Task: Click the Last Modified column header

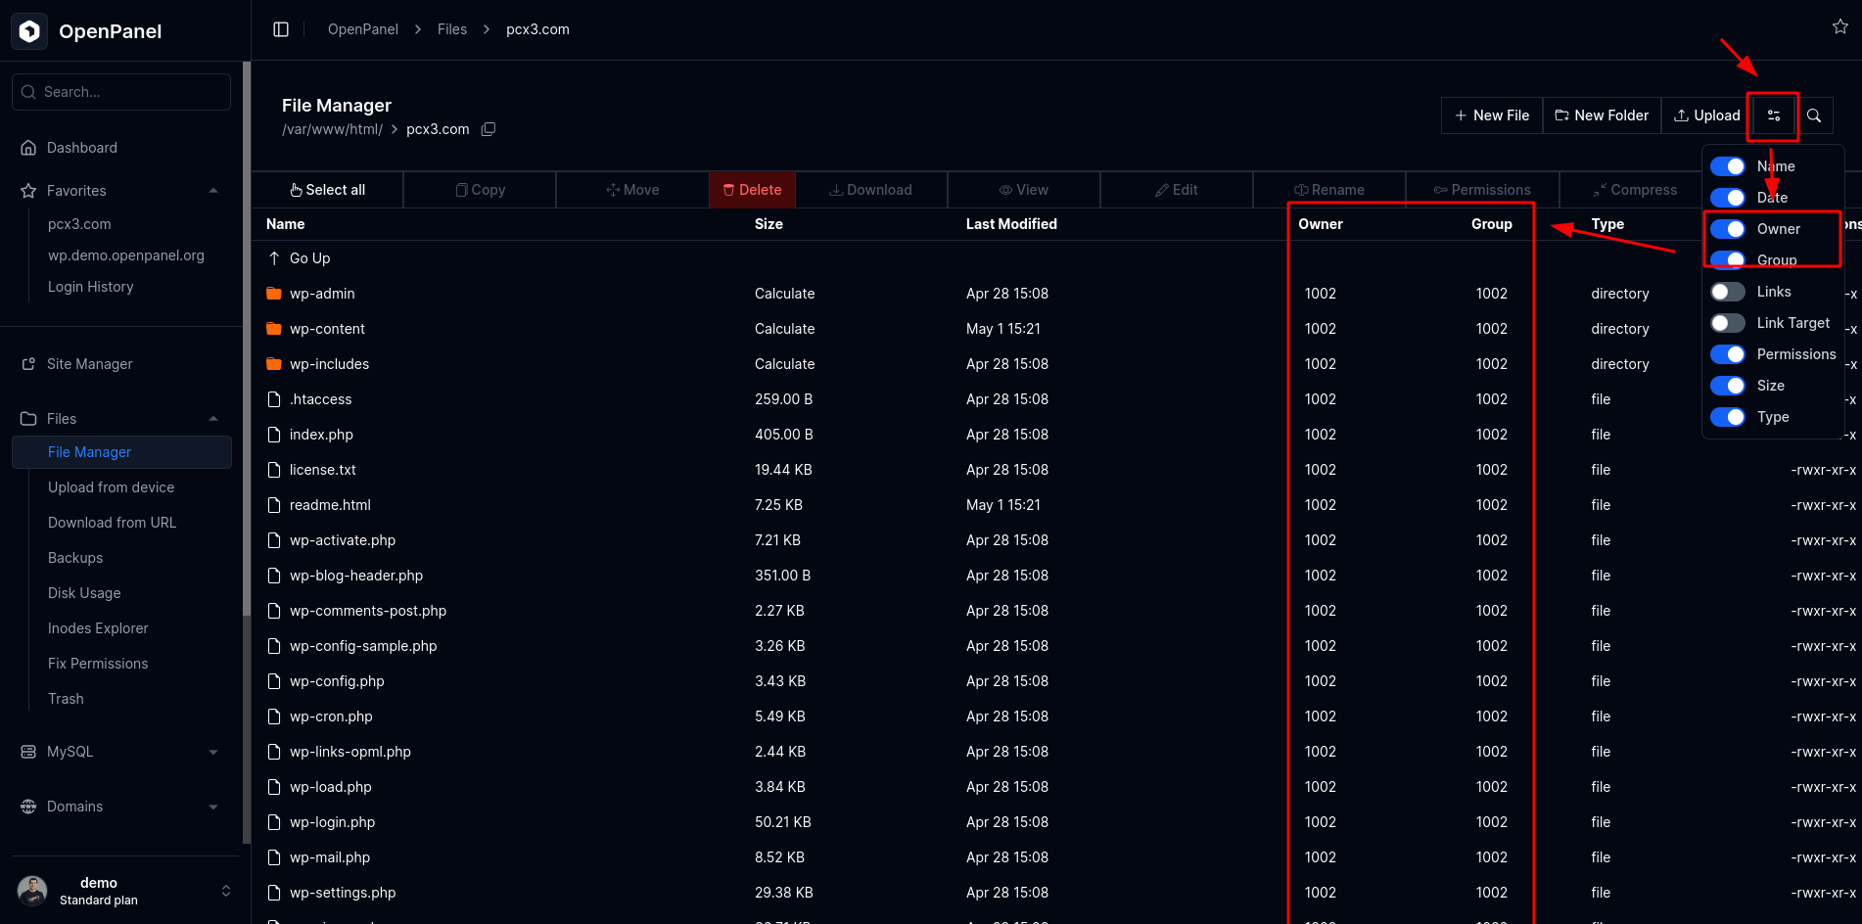Action: [x=1011, y=224]
